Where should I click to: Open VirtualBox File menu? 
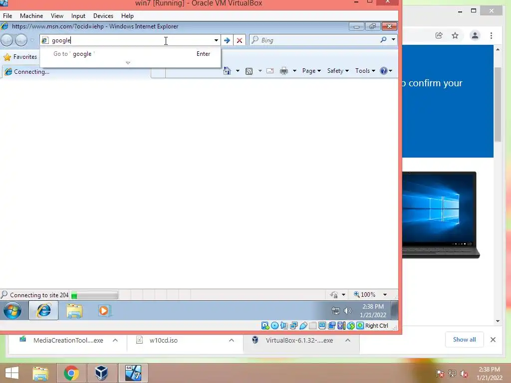click(7, 15)
